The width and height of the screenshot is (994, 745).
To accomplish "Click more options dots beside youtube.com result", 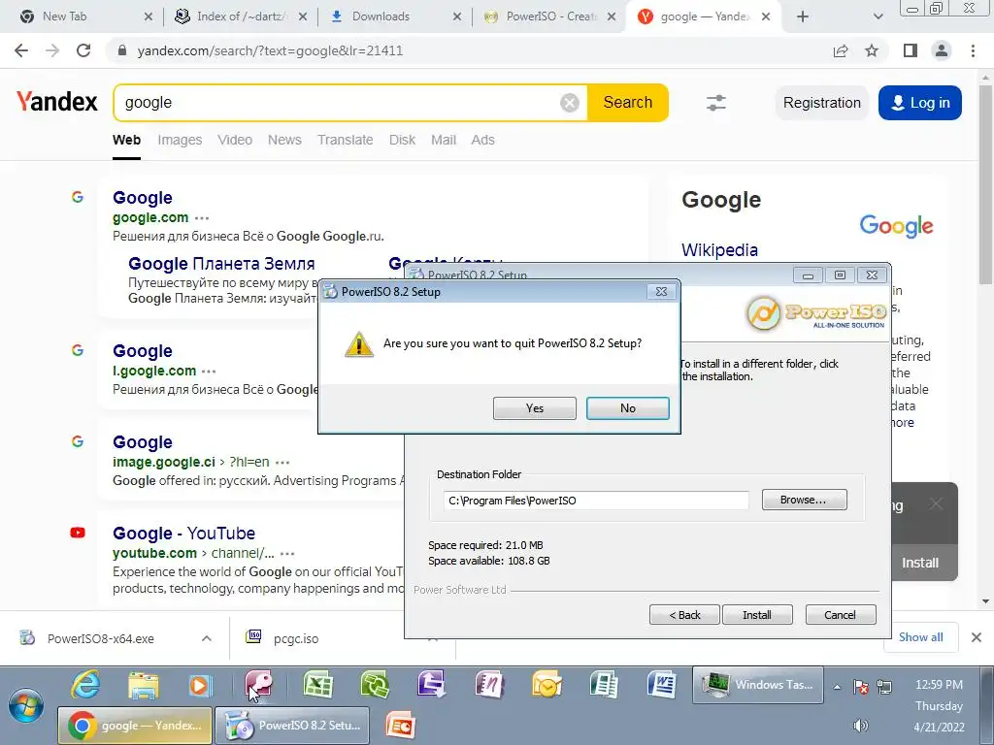I will tap(287, 554).
